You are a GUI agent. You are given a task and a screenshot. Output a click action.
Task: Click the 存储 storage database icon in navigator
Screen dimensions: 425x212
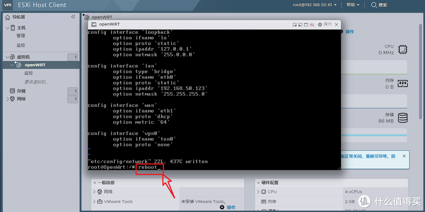[x=12, y=91]
